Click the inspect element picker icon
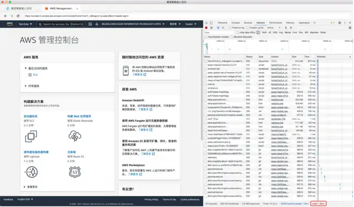This screenshot has height=207, width=354. [206, 23]
